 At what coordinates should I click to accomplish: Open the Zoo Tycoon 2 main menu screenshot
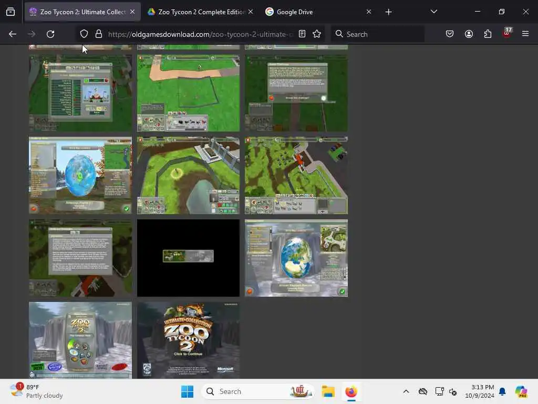(80, 340)
